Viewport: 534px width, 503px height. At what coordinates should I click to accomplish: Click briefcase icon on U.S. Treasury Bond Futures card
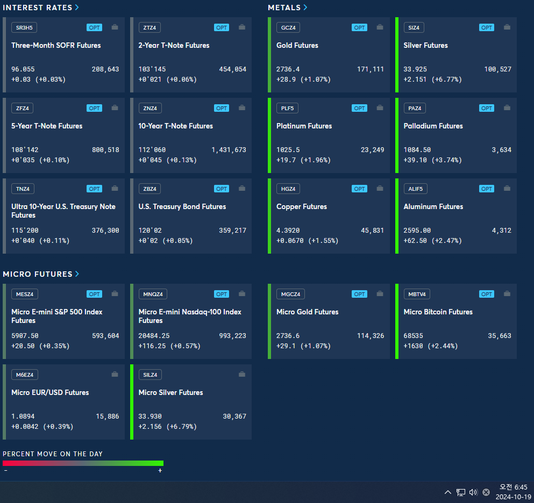[x=242, y=189]
